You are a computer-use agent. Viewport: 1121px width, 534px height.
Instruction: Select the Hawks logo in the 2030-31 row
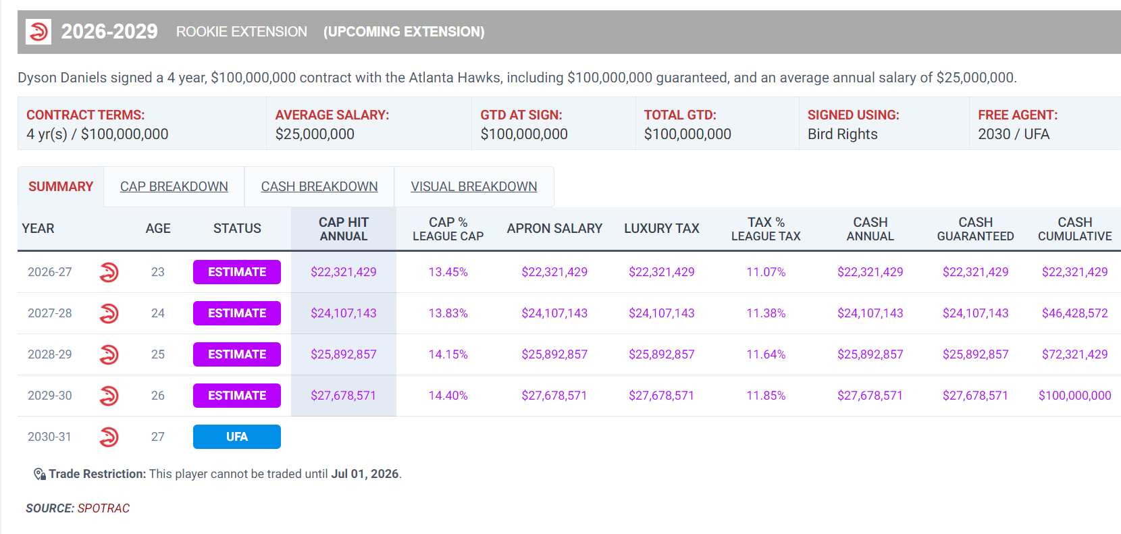coord(109,437)
